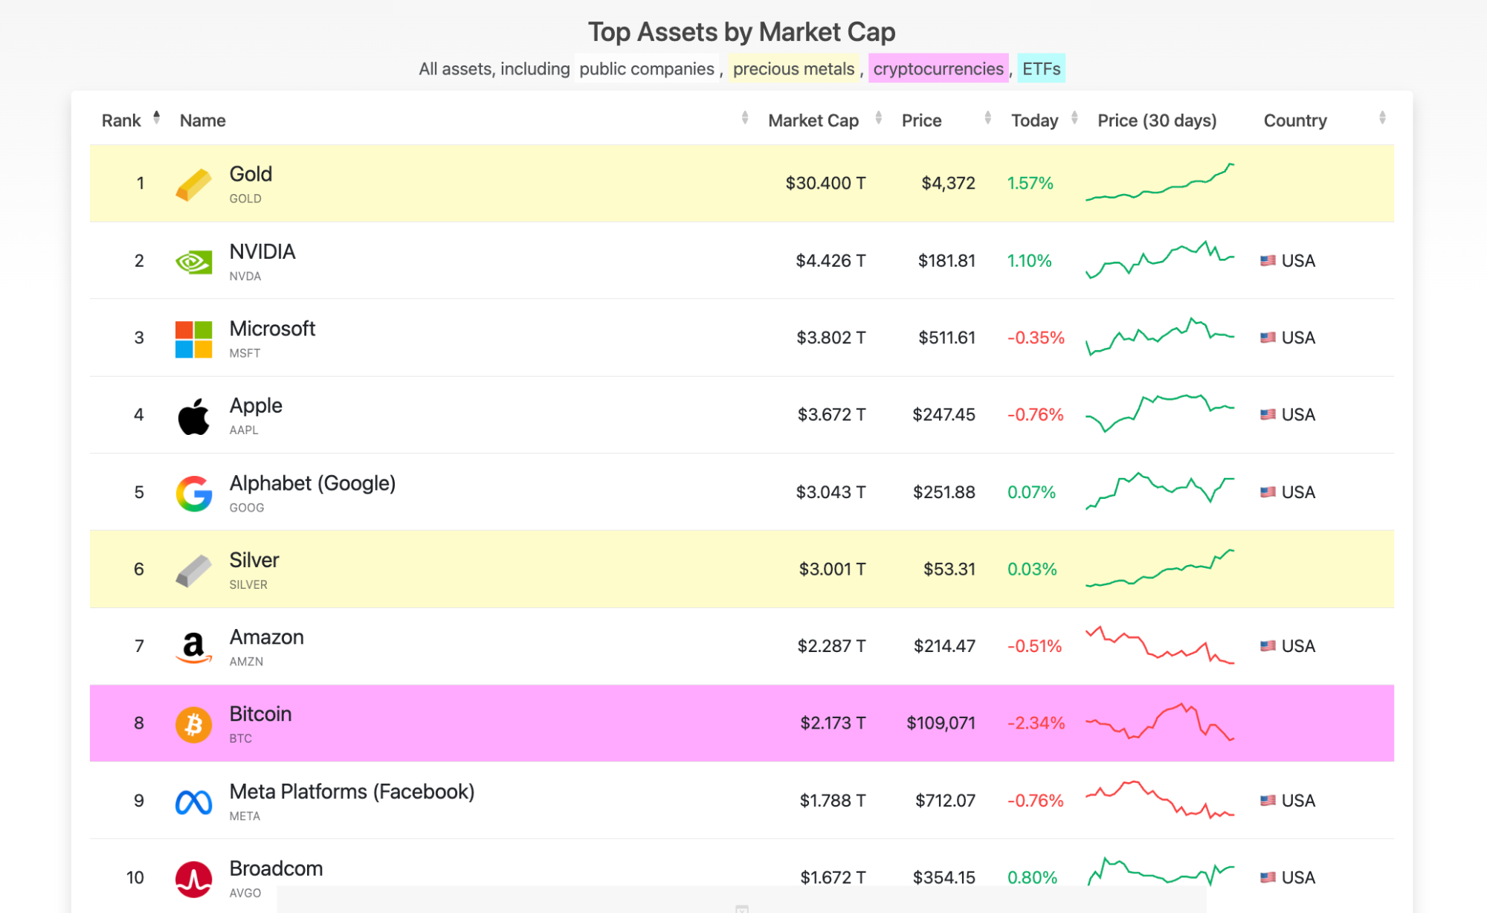1487x913 pixels.
Task: Click the red Broadcom logo
Action: (x=193, y=879)
